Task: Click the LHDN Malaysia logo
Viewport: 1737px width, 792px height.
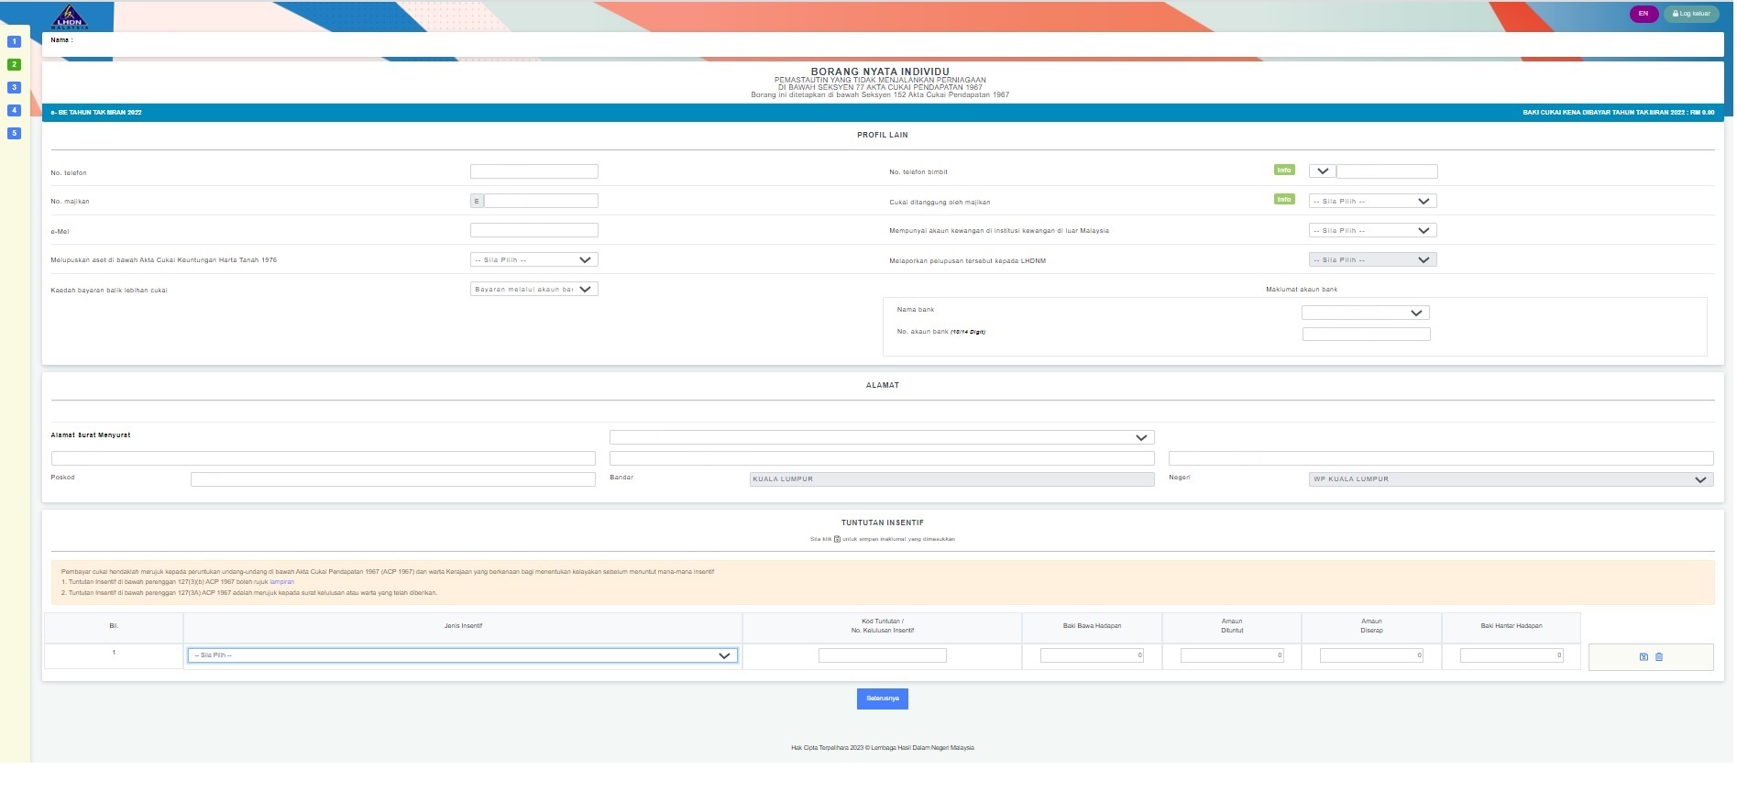Action: point(70,16)
